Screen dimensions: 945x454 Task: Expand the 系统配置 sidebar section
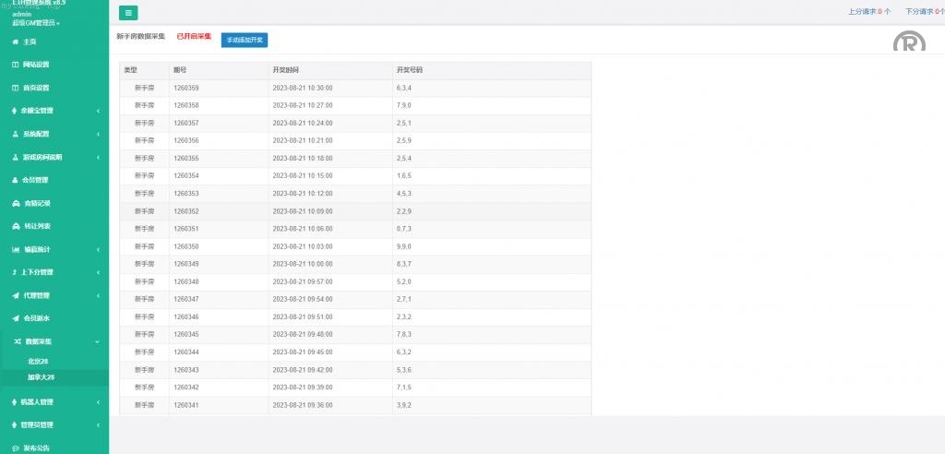[98, 134]
